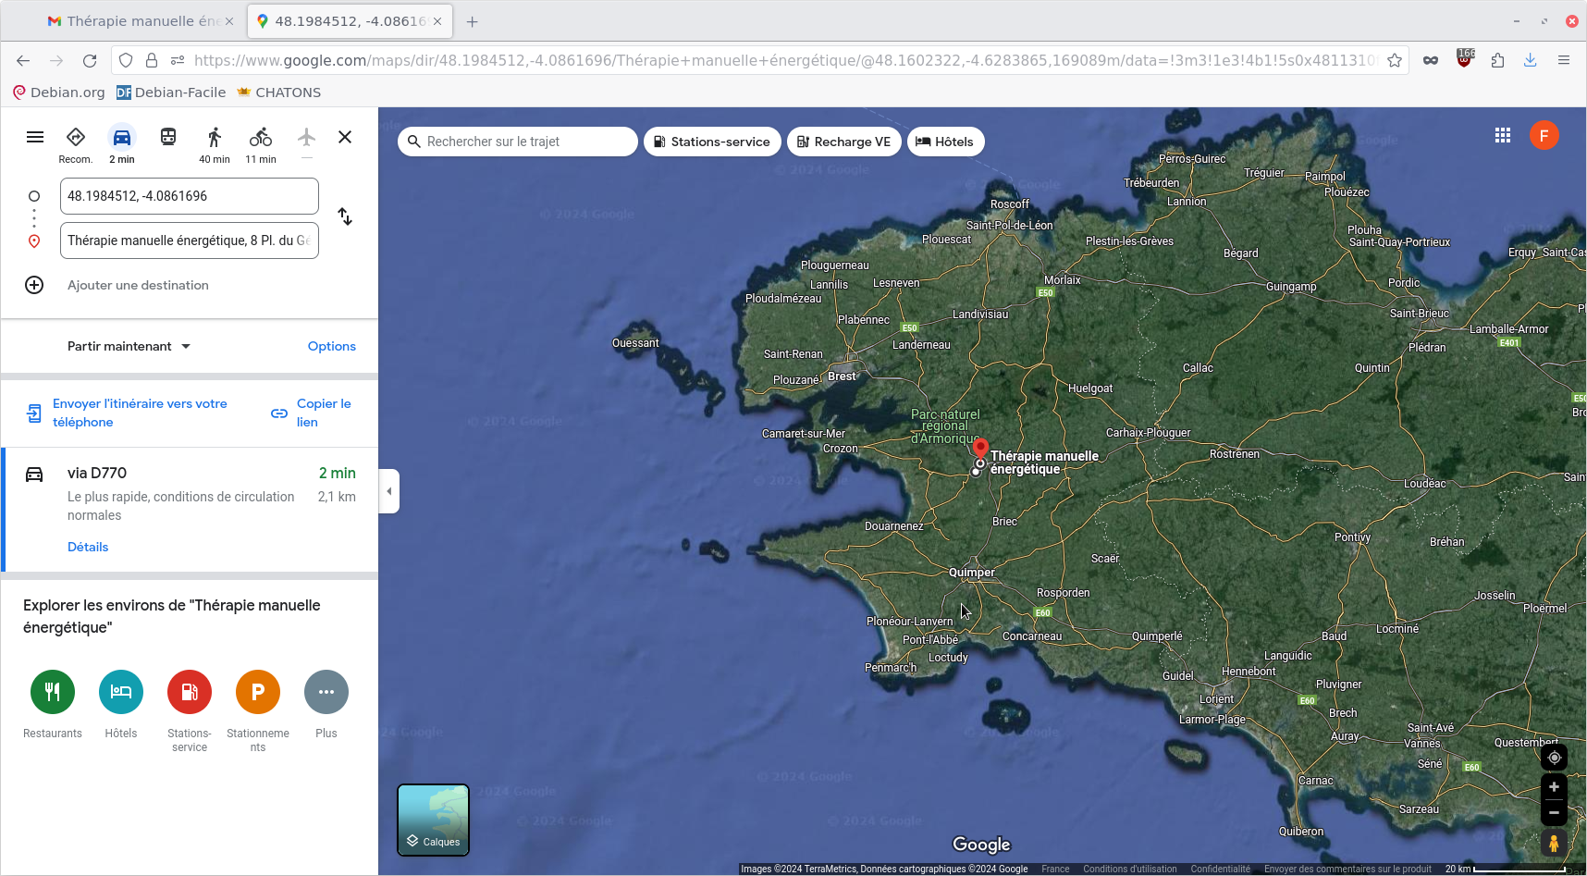
Task: Open browser extensions puzzle icon
Action: (x=1498, y=60)
